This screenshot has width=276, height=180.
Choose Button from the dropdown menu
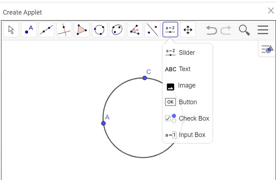coord(187,102)
